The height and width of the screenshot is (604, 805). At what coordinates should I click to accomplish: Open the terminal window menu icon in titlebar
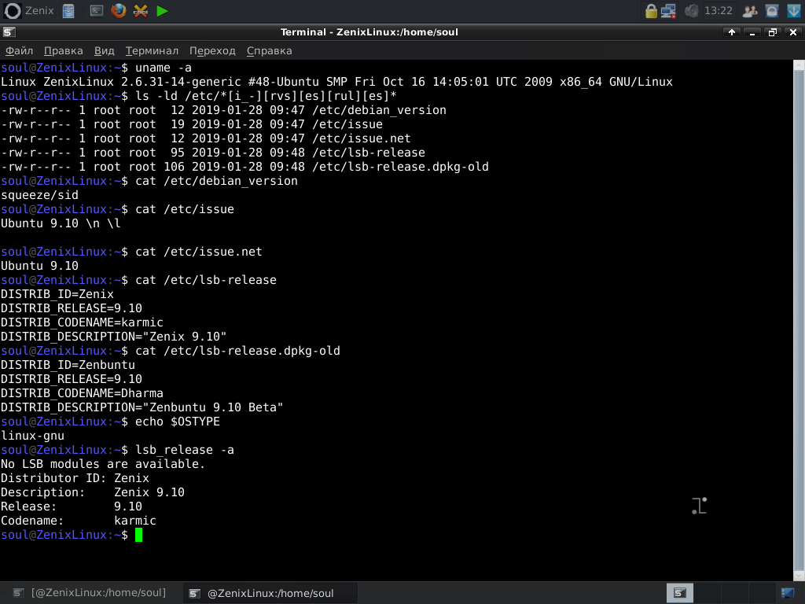click(x=9, y=32)
